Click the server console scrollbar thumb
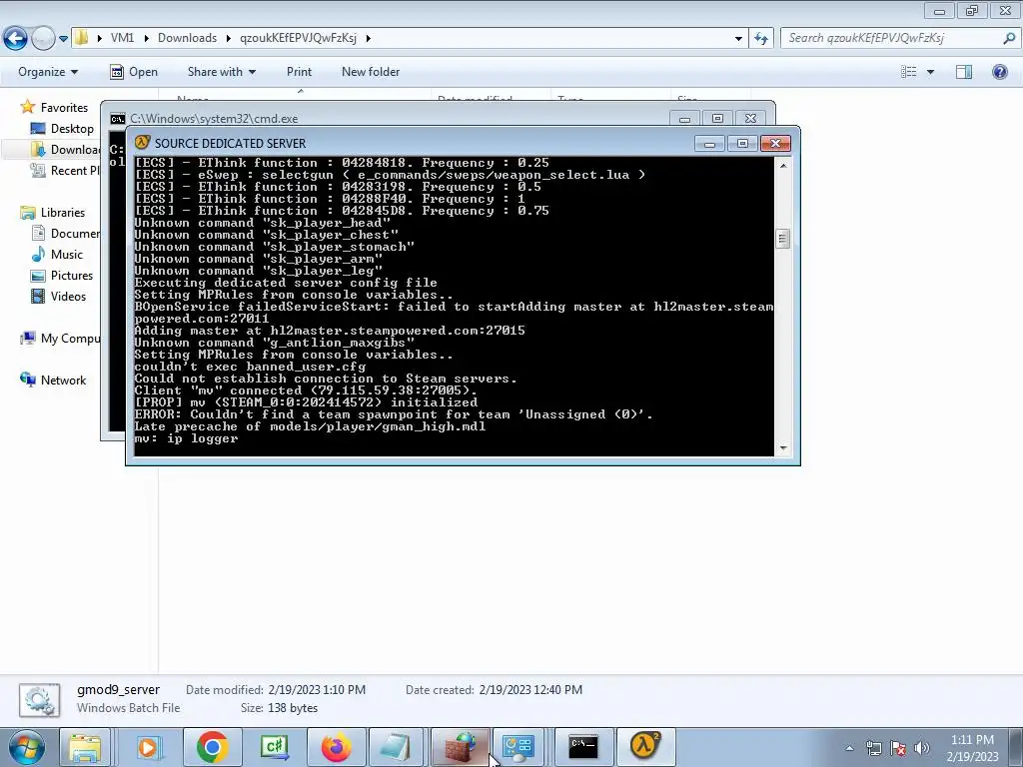Viewport: 1023px width, 767px height. pyautogui.click(x=783, y=239)
